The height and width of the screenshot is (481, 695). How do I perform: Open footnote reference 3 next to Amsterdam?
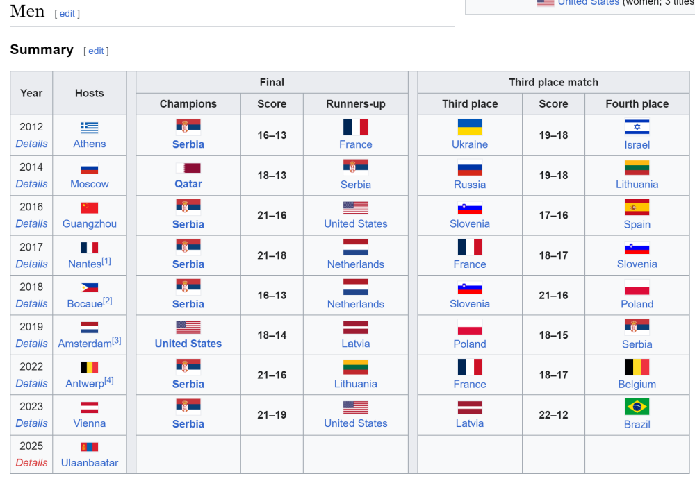coord(117,341)
